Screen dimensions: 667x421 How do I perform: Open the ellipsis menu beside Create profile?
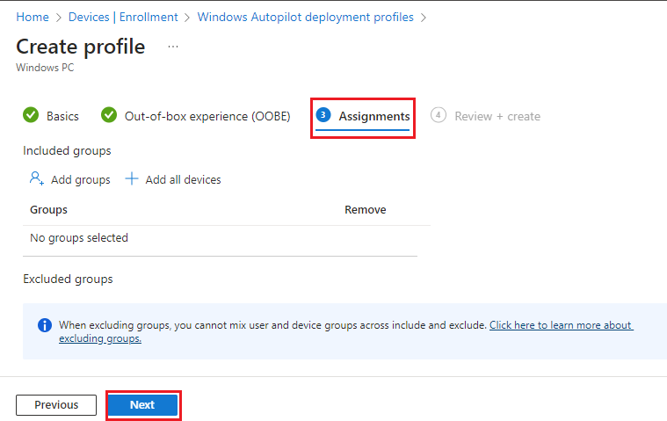pos(172,47)
